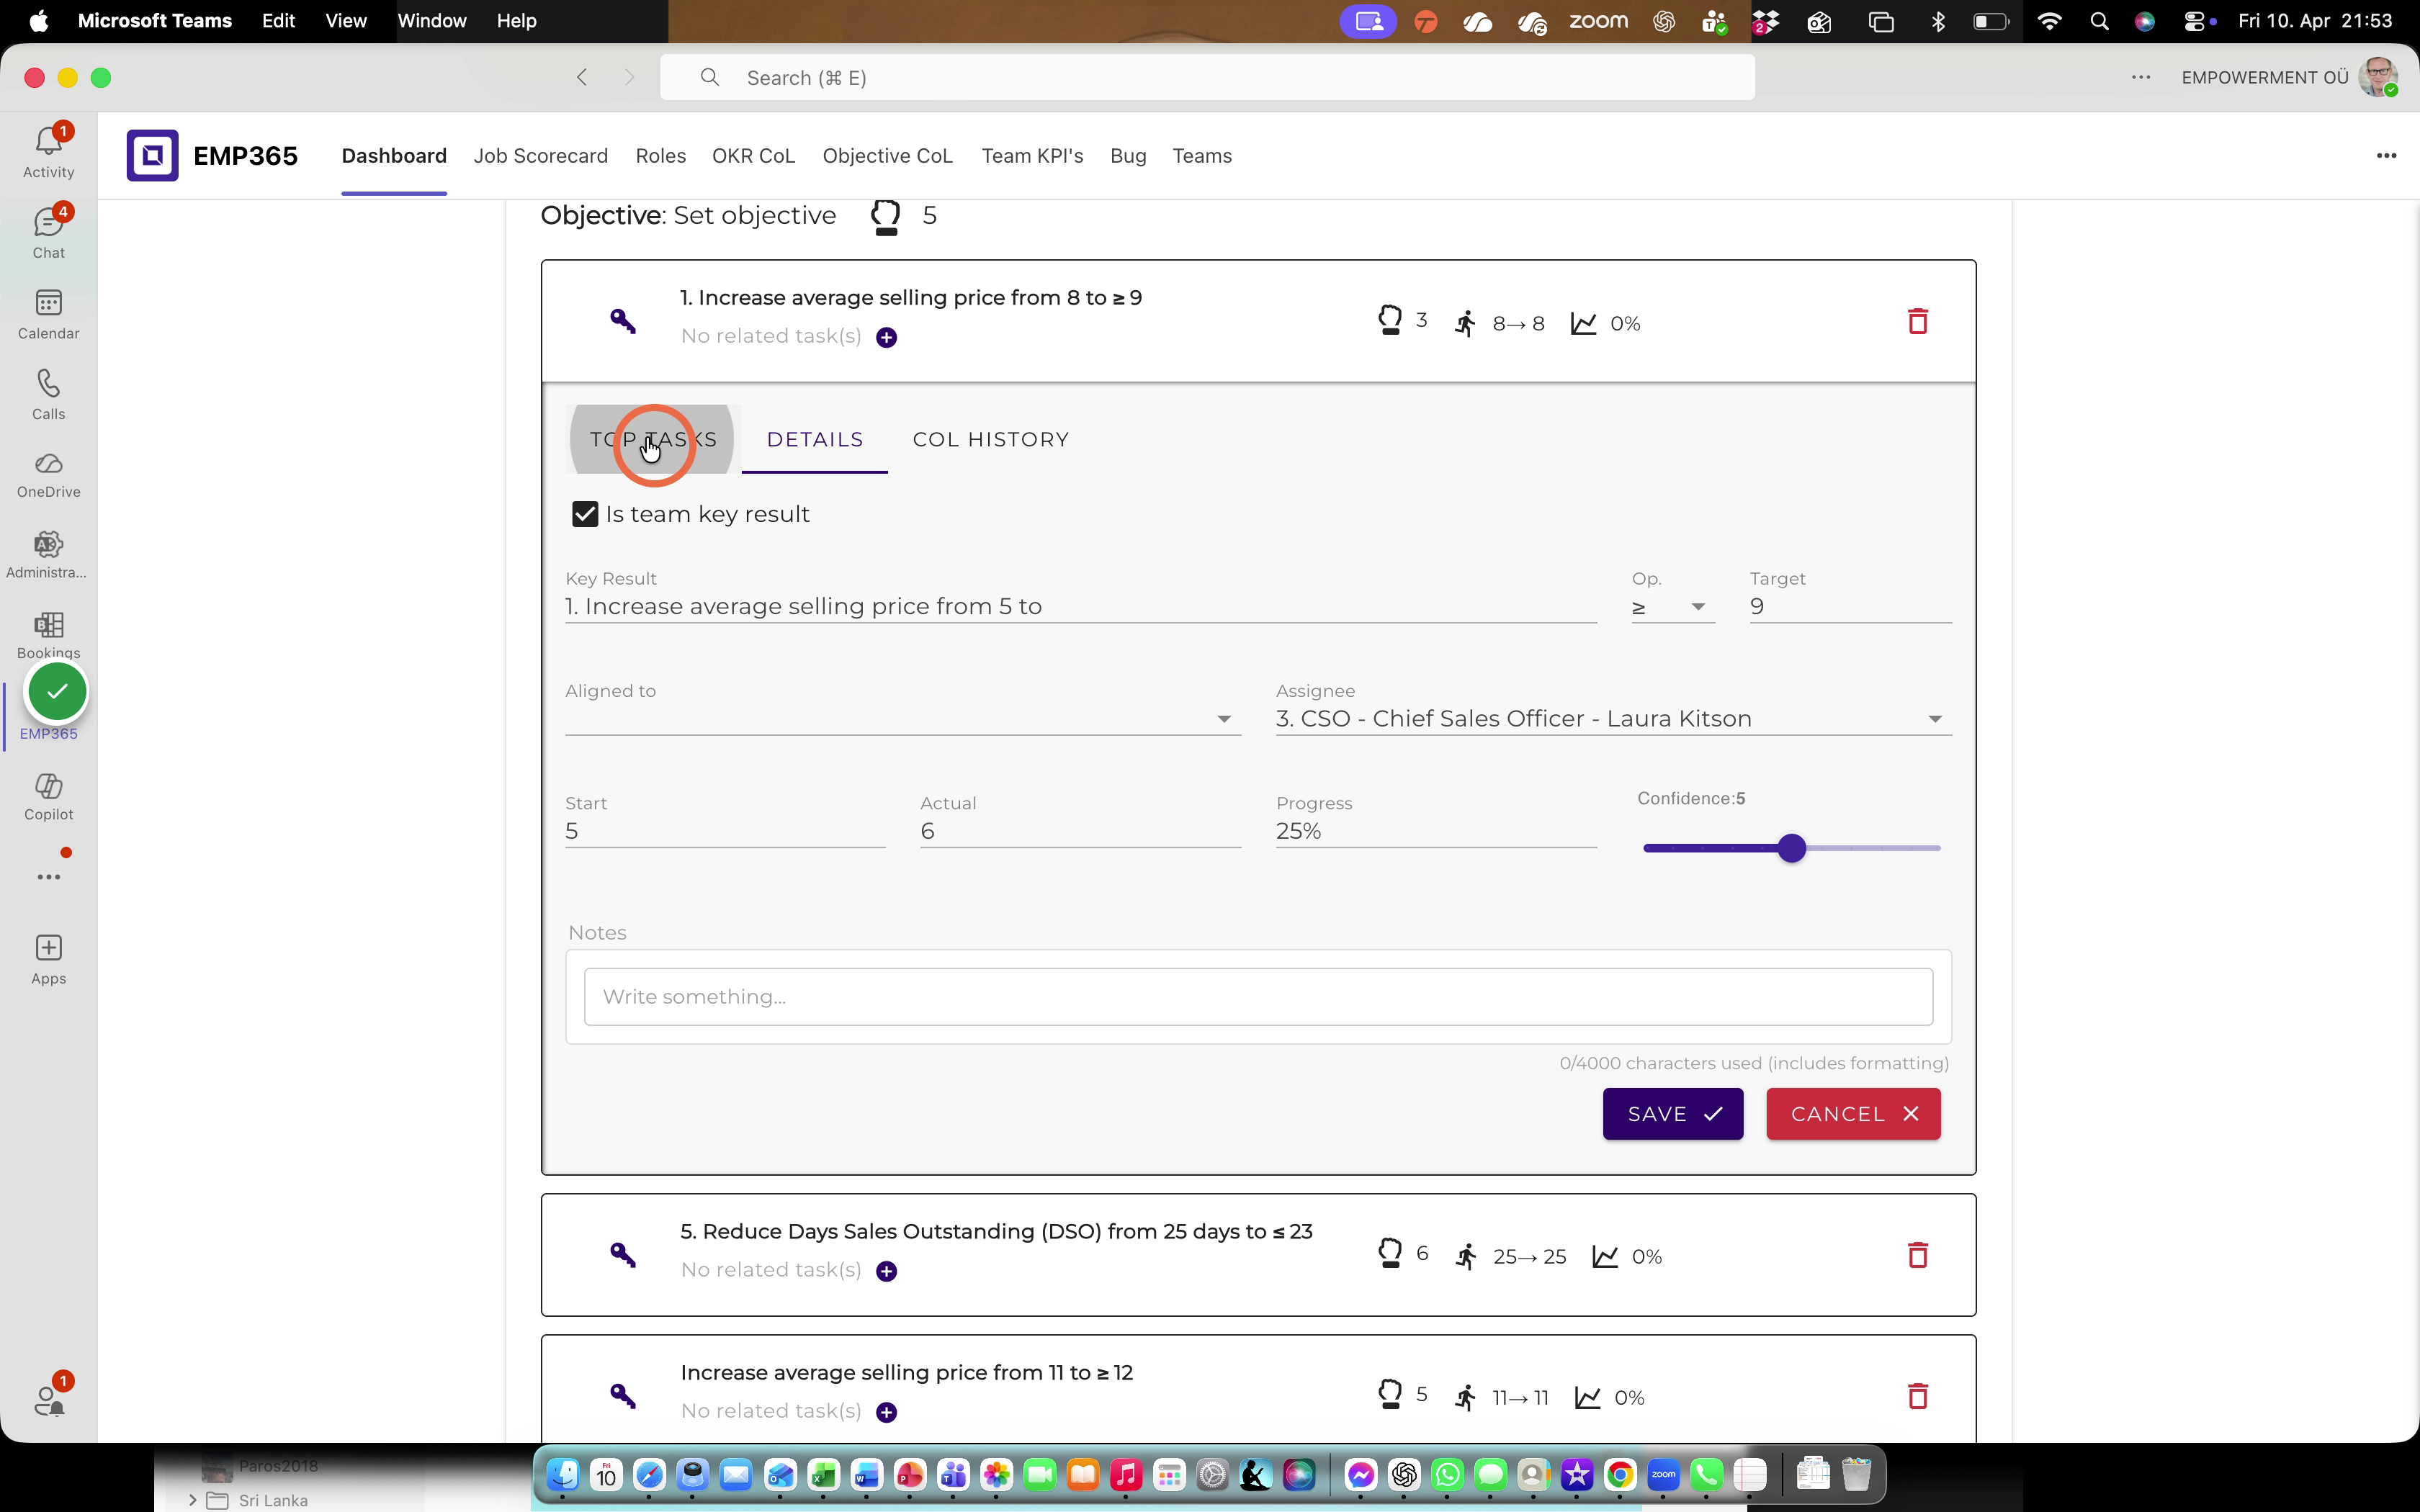Image resolution: width=2420 pixels, height=1512 pixels.
Task: Click key icon of key result 1
Action: click(623, 321)
